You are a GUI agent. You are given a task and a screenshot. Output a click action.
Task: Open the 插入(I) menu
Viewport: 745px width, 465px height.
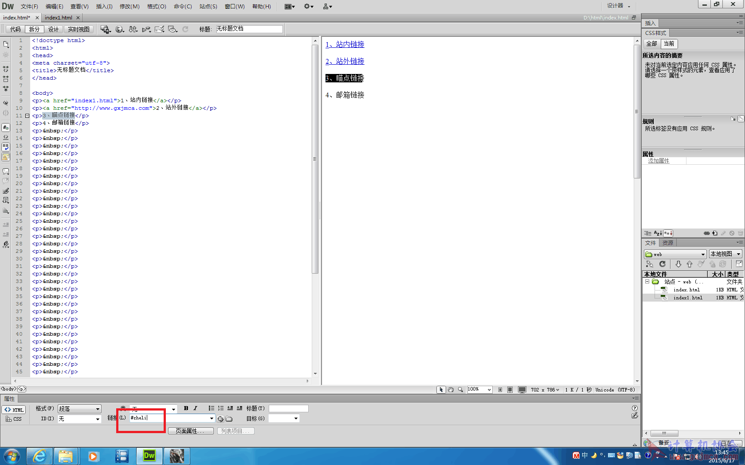104,6
